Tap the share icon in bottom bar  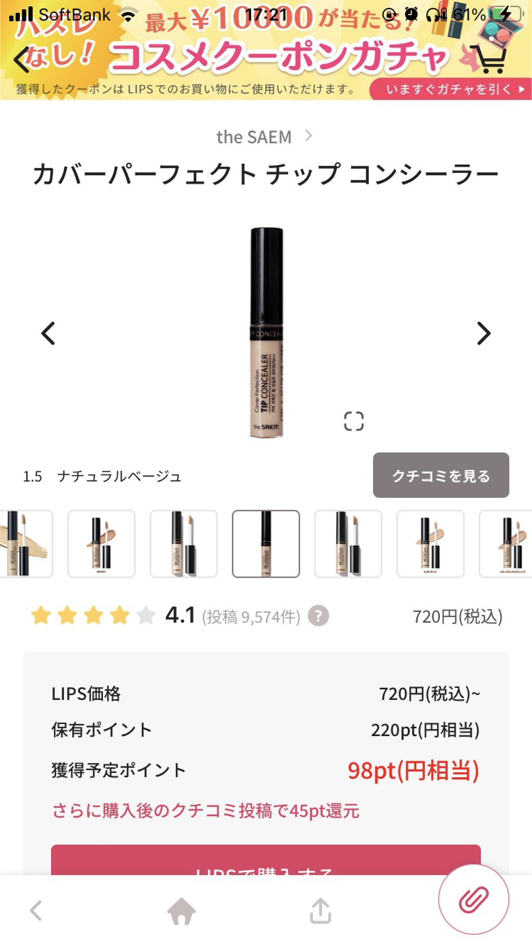point(321,911)
